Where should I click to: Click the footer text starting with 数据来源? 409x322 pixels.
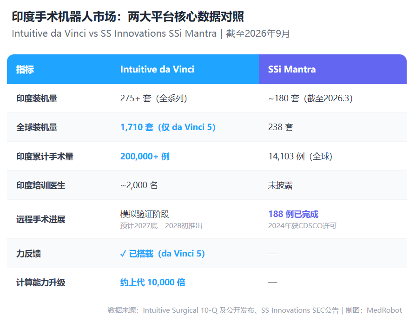[x=255, y=310]
